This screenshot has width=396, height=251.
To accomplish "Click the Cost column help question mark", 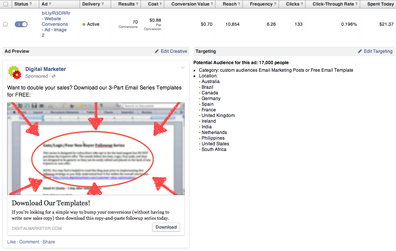I will [160, 4].
